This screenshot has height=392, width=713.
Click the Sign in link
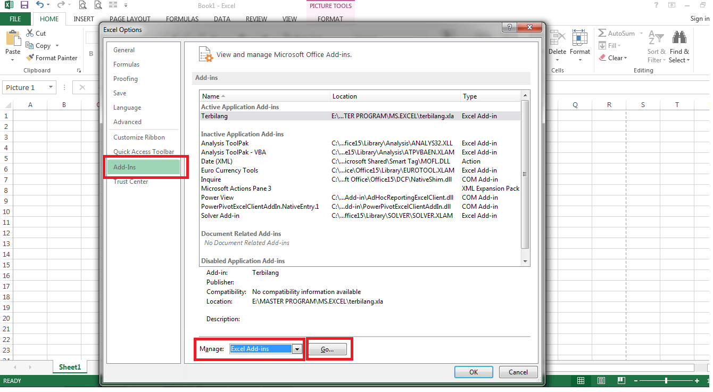700,19
